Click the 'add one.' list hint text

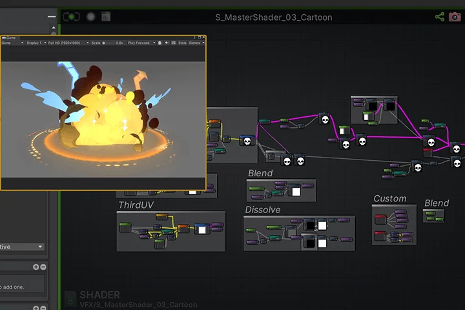tap(14, 287)
